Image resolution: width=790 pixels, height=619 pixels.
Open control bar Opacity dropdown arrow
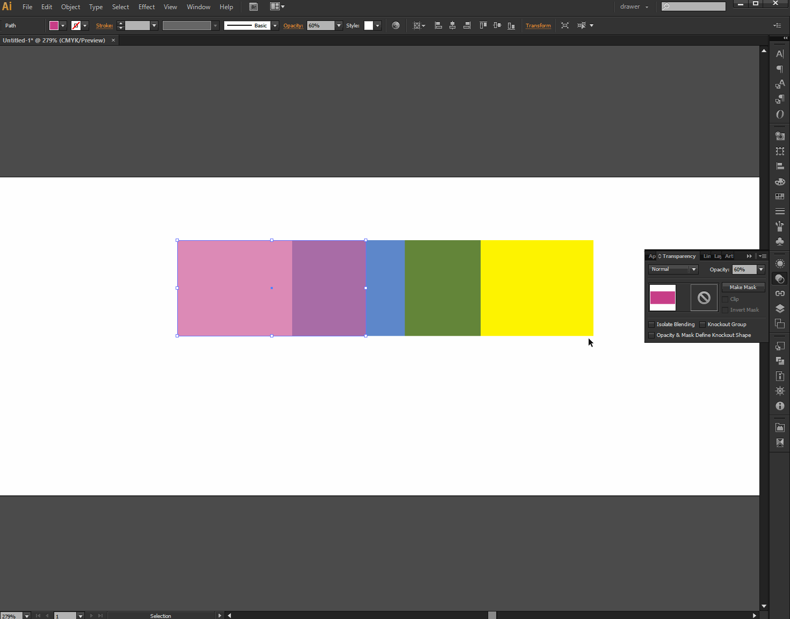tap(339, 26)
